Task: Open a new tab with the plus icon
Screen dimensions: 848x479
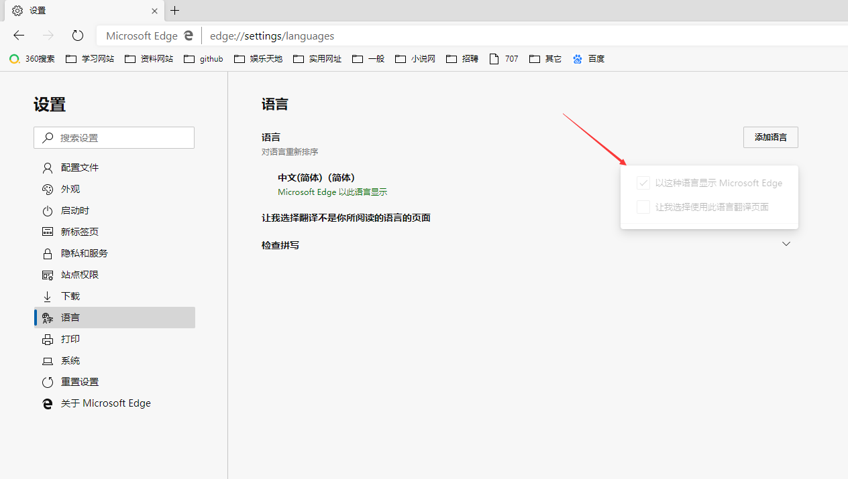Action: click(x=175, y=11)
